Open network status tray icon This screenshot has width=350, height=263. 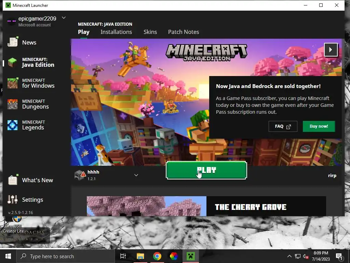coord(298,256)
